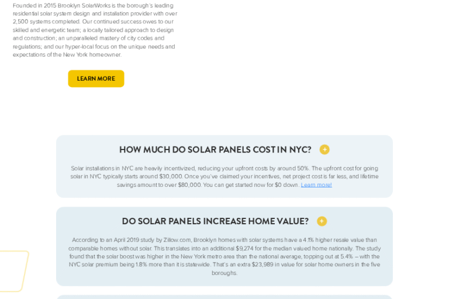The width and height of the screenshot is (449, 299).
Task: Click "How much do solar panels cost in NYC?" heading
Action: click(215, 149)
